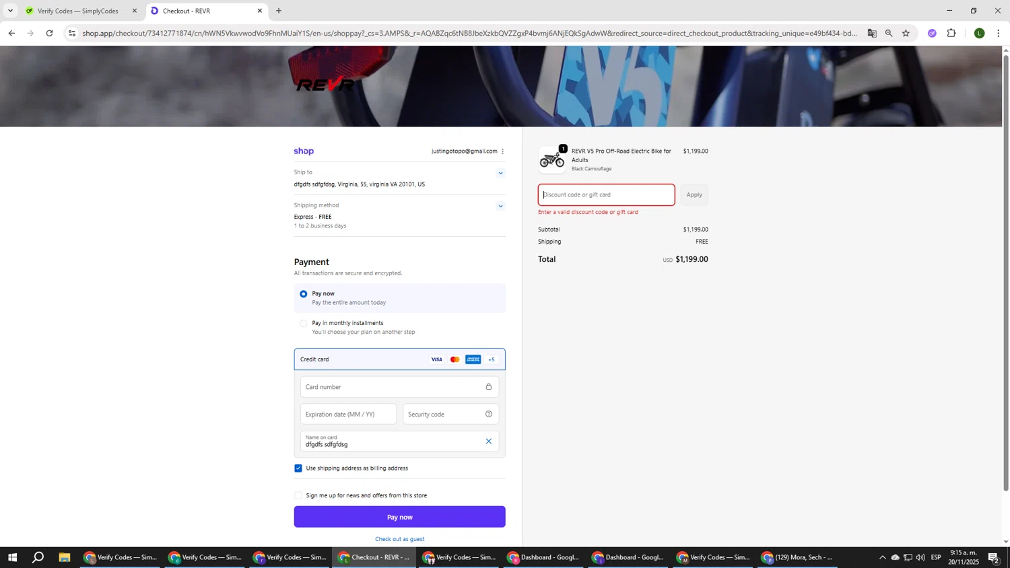The width and height of the screenshot is (1010, 568).
Task: Show the +5 more card types
Action: (x=492, y=359)
